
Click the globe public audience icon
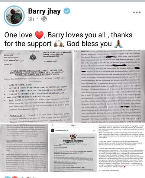44,19
